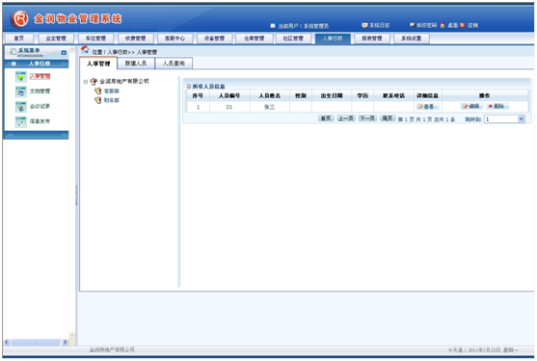Click the 人员姓名 column header
This screenshot has width=537, height=361.
click(270, 95)
